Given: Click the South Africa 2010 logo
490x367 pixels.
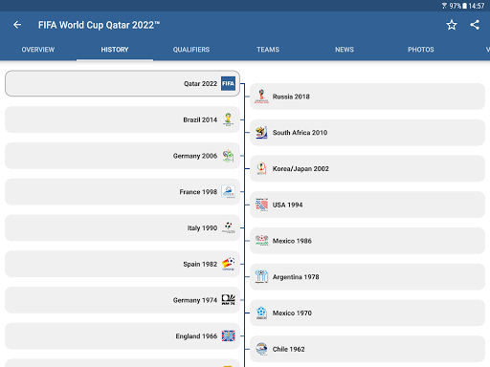Looking at the screenshot, I should 261,133.
